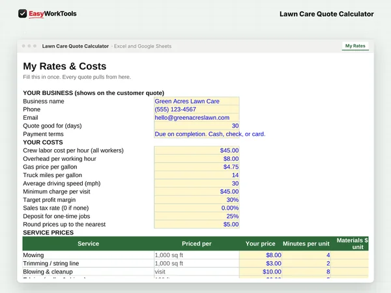Select the Mowing price $8.00 cell
The height and width of the screenshot is (293, 391).
261,255
